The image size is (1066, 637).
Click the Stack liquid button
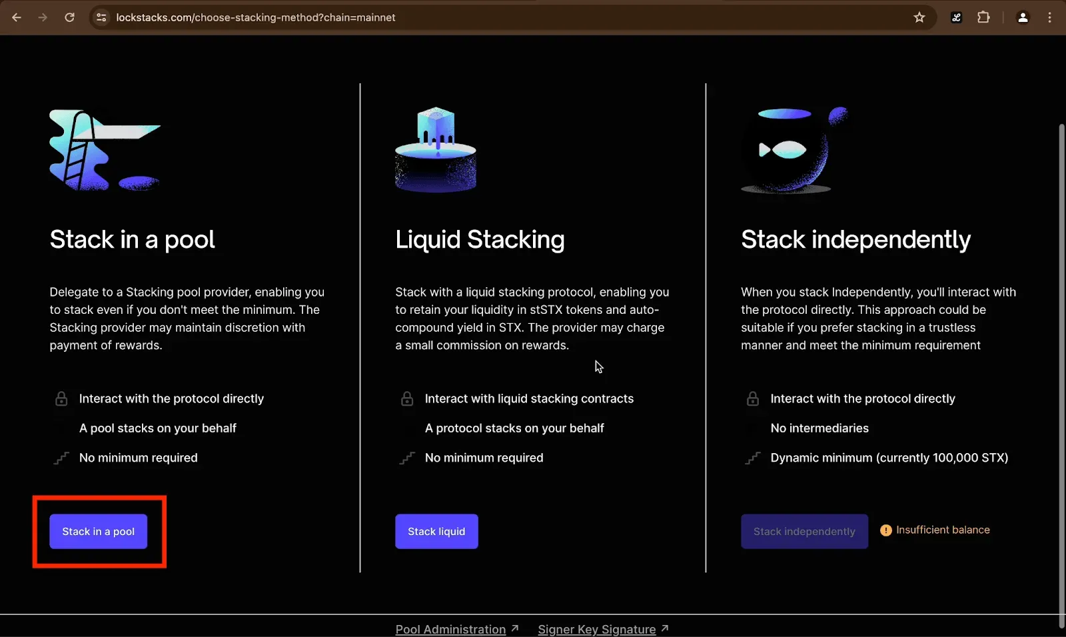pos(436,531)
